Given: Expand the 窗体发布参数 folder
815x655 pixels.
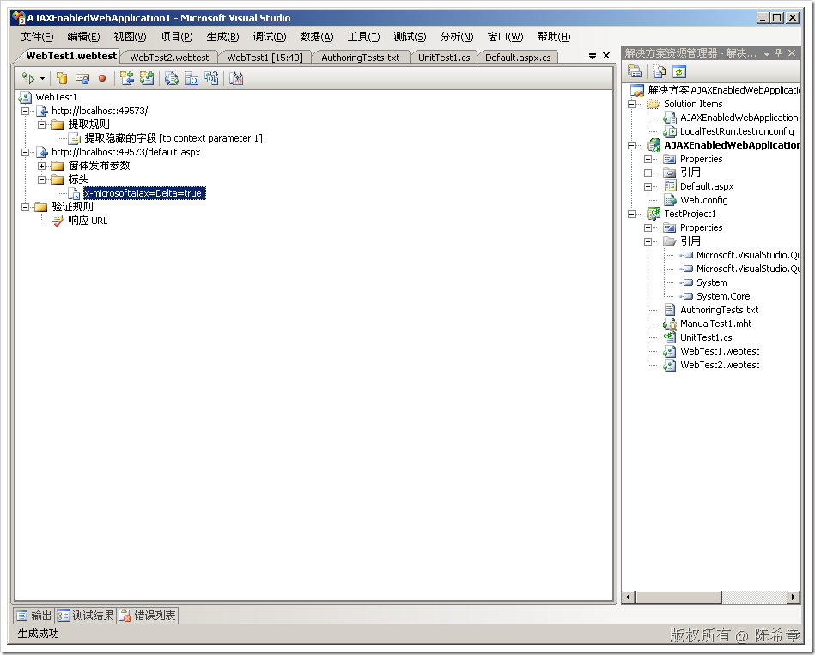Looking at the screenshot, I should (x=41, y=167).
